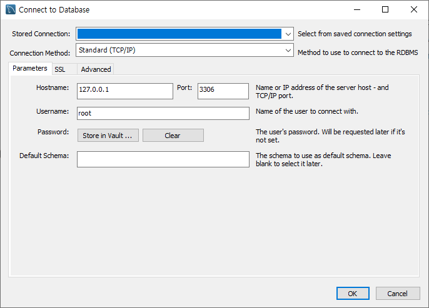Open the Stored Connection dropdown

pyautogui.click(x=184, y=34)
